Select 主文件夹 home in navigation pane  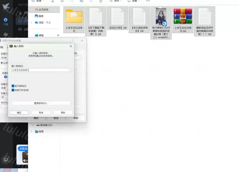pyautogui.click(x=44, y=10)
